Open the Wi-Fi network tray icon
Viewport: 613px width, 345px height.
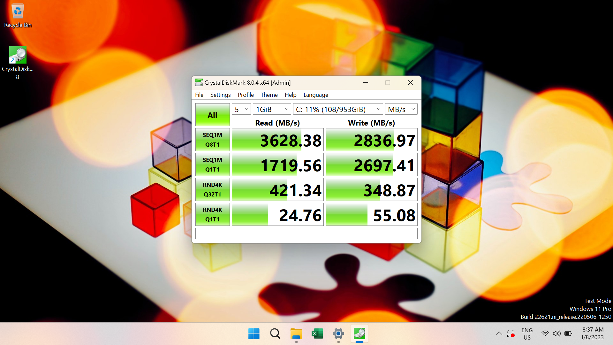545,334
